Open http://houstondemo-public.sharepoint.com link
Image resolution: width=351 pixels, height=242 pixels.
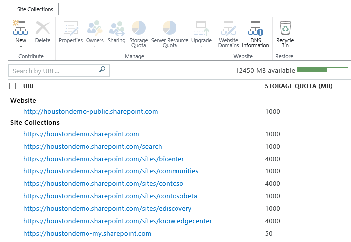(90, 112)
